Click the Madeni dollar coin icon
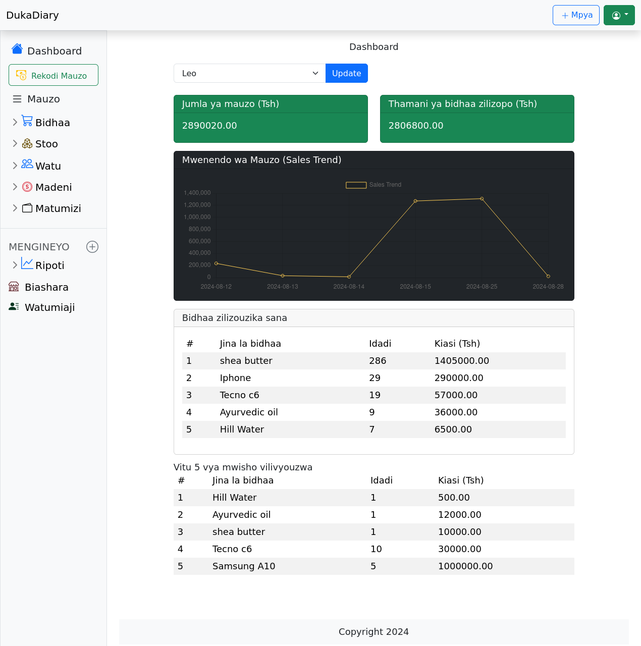This screenshot has height=646, width=641. 27,187
